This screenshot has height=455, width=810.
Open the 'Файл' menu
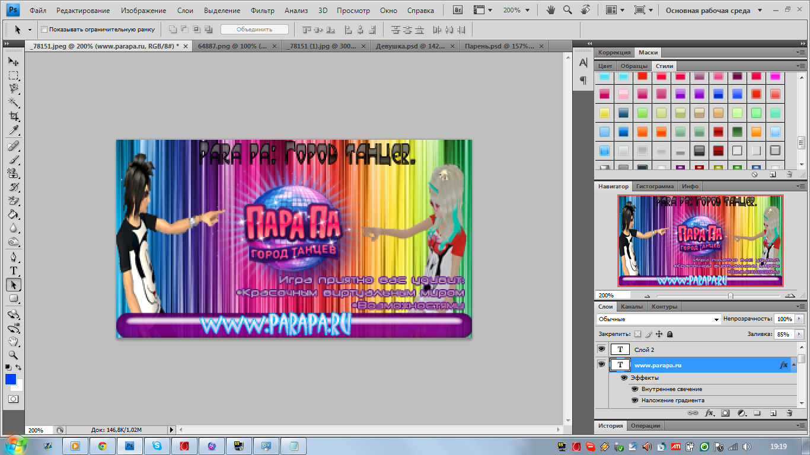(x=38, y=11)
